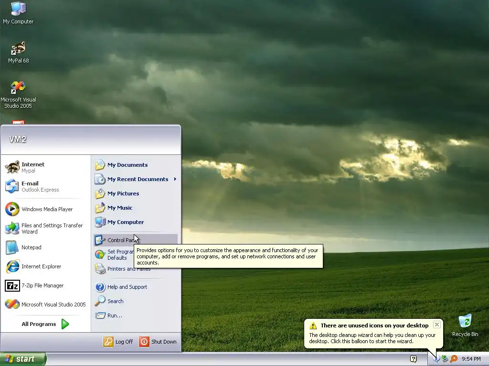Click the 7-Zip File Manager icon
The width and height of the screenshot is (489, 366).
12,285
